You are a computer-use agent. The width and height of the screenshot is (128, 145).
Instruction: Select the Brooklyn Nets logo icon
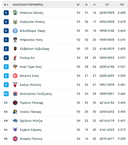coord(15,40)
